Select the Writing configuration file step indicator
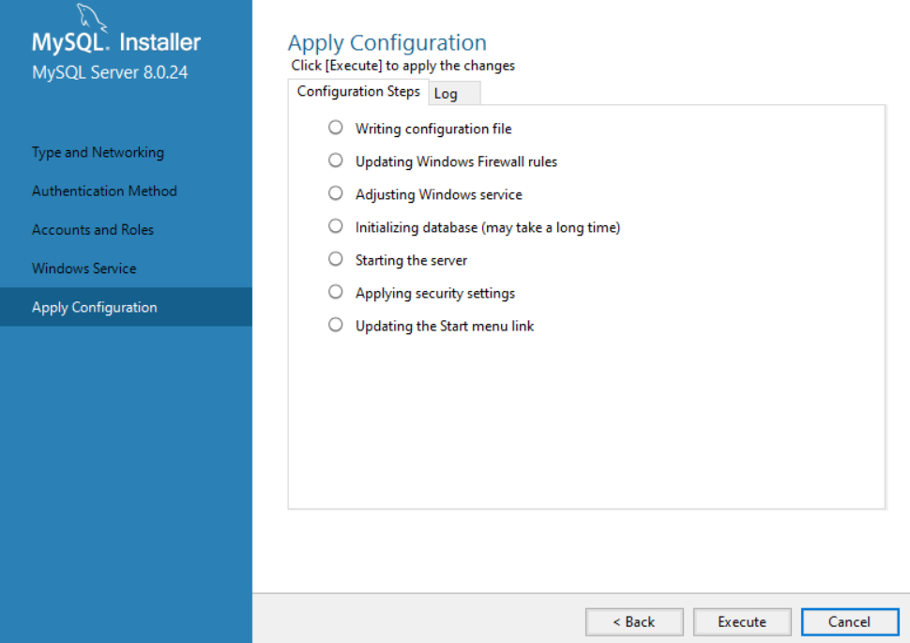Image resolution: width=910 pixels, height=643 pixels. [x=336, y=128]
